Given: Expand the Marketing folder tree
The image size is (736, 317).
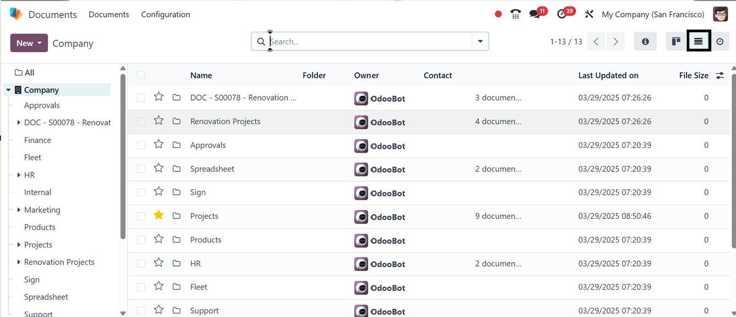Looking at the screenshot, I should click(19, 210).
